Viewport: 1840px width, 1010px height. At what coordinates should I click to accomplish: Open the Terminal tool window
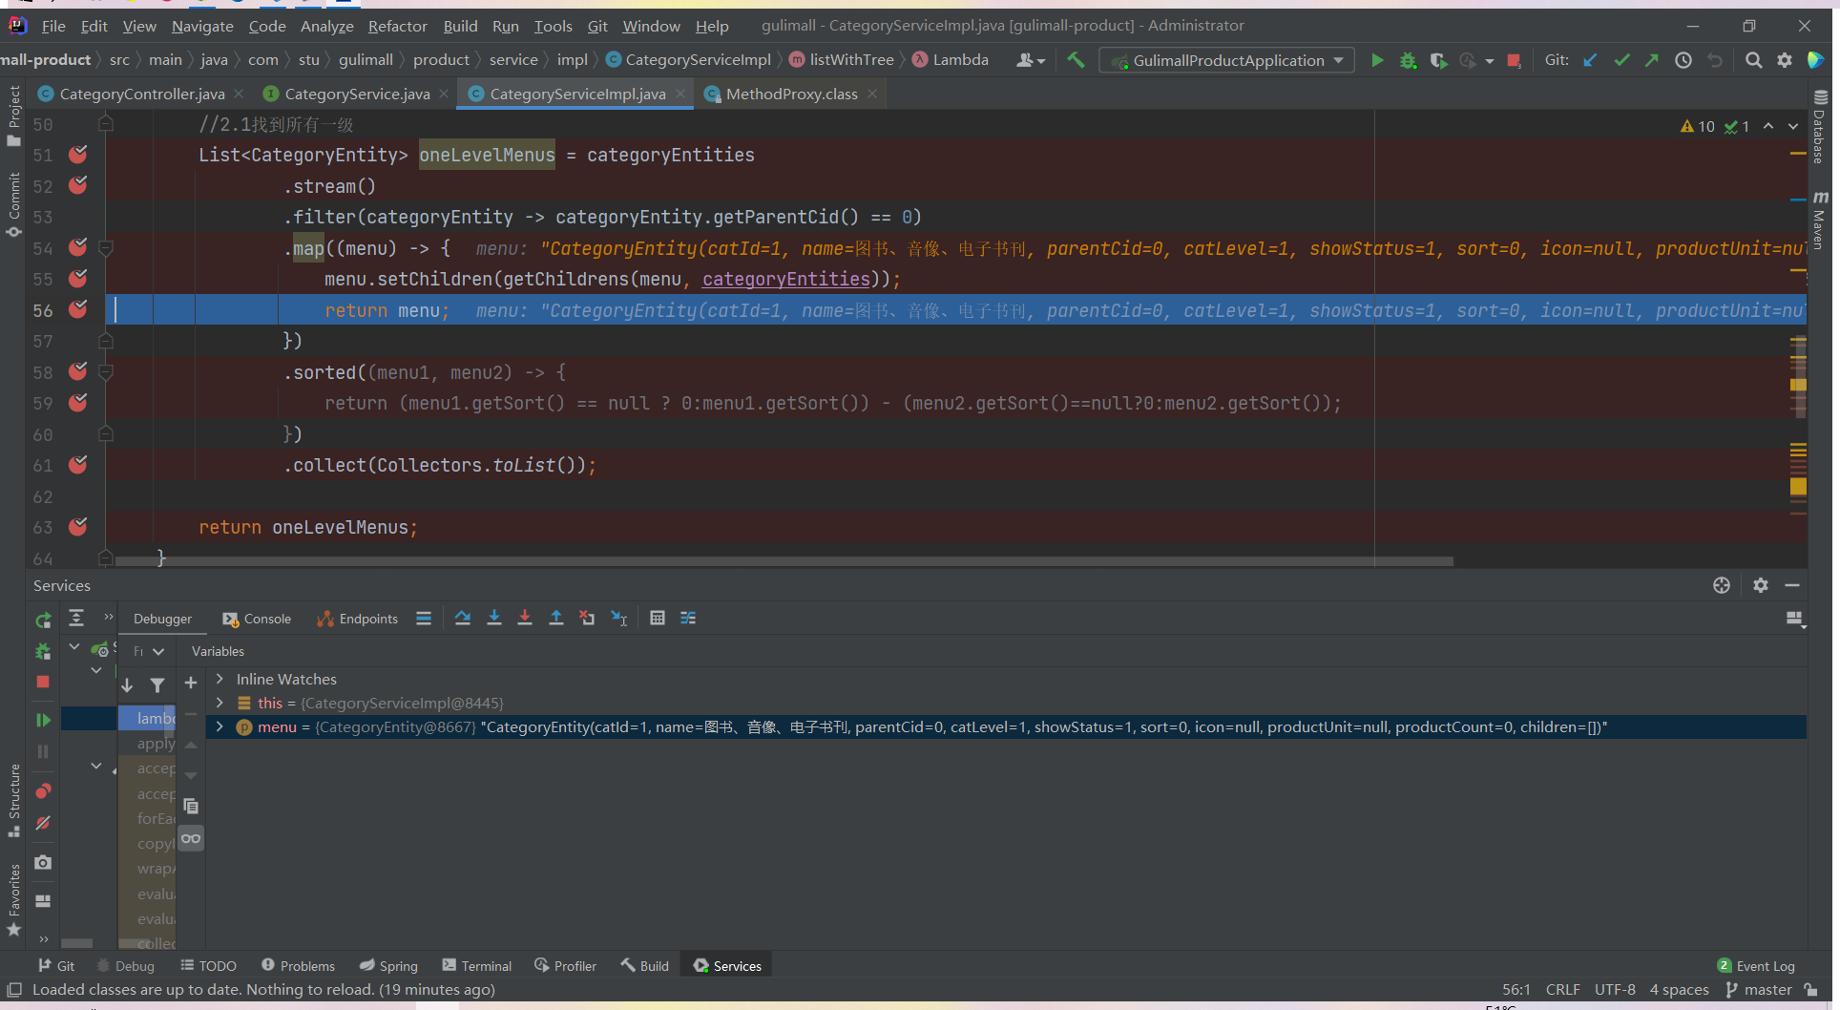tap(477, 966)
